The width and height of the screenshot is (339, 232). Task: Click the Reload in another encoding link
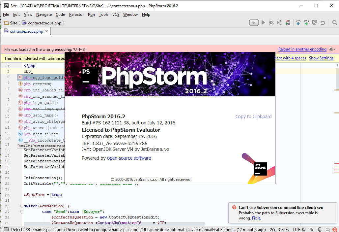pos(302,49)
